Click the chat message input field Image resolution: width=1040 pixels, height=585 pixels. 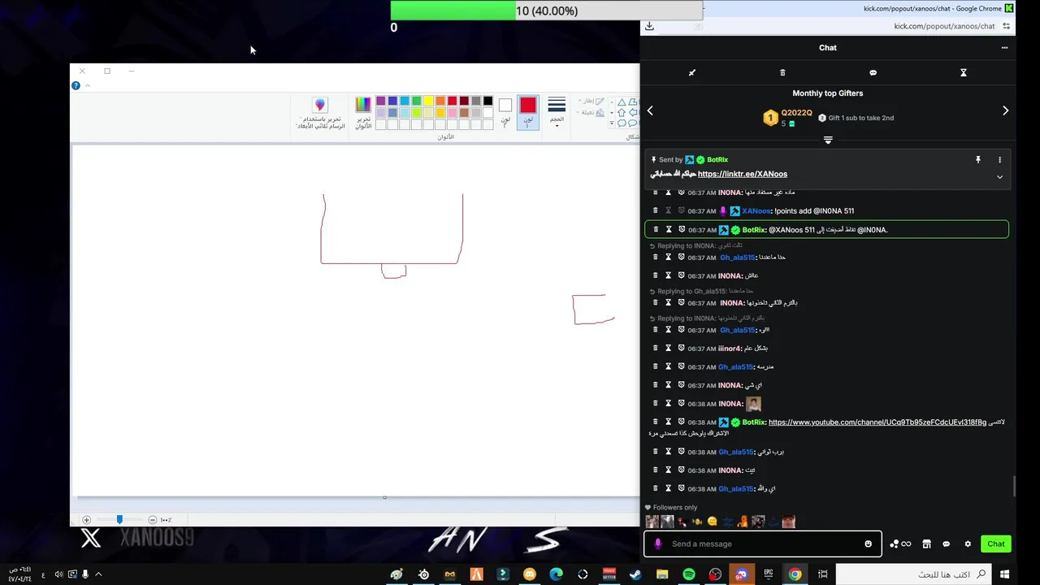(x=764, y=544)
